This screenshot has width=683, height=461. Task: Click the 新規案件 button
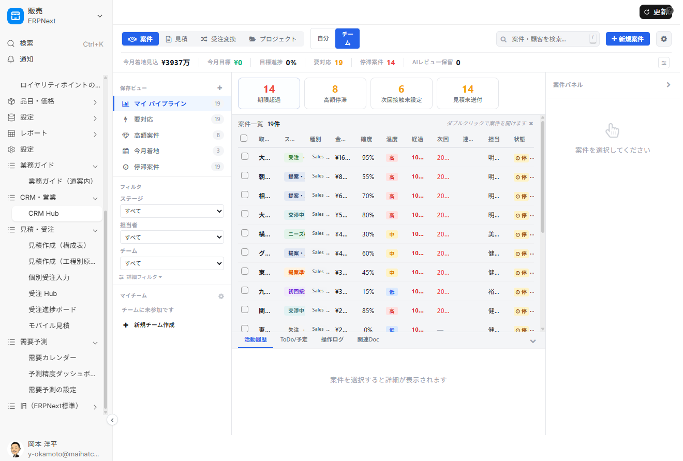coord(628,39)
